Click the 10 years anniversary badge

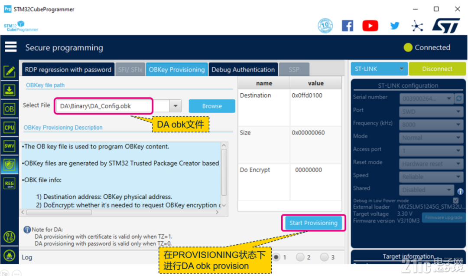pyautogui.click(x=325, y=26)
